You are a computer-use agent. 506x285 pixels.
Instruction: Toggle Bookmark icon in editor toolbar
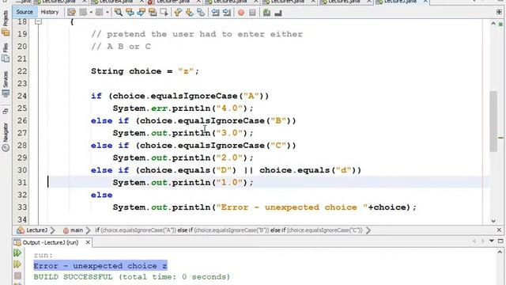201,13
